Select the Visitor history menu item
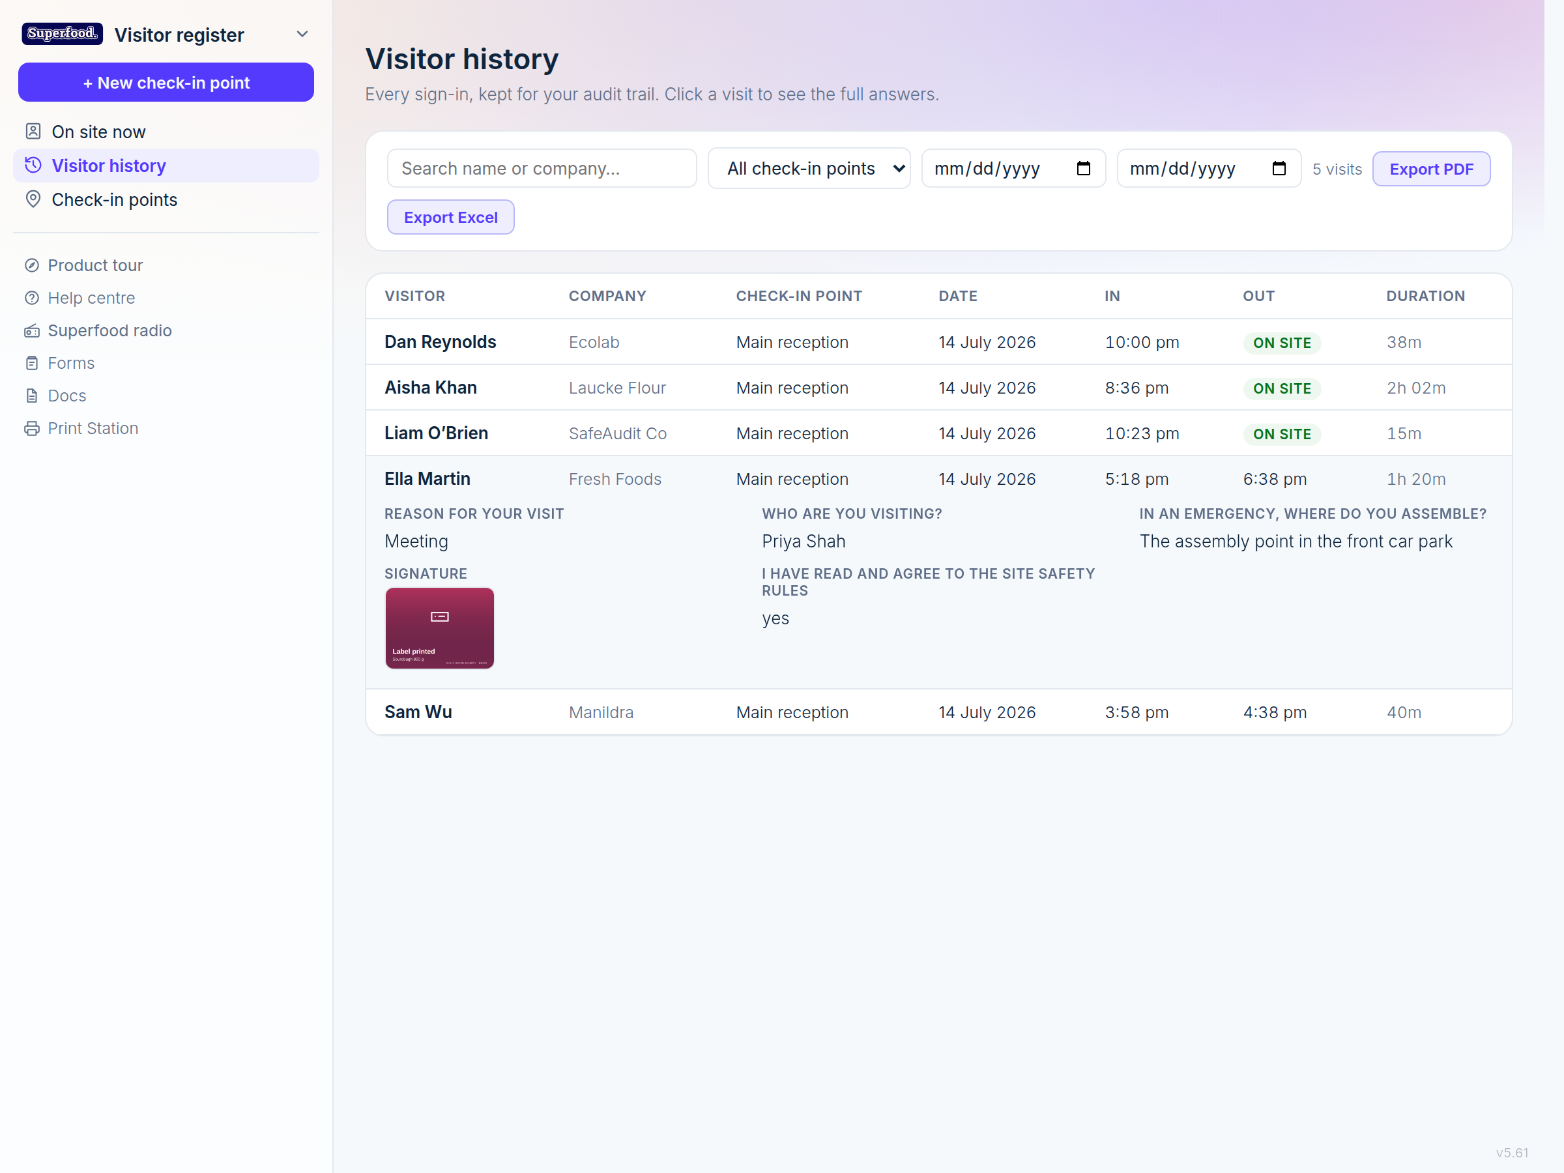The image size is (1564, 1173). click(x=166, y=166)
